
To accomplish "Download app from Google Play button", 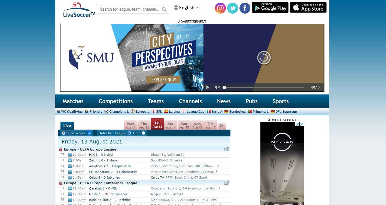I will pos(270,8).
